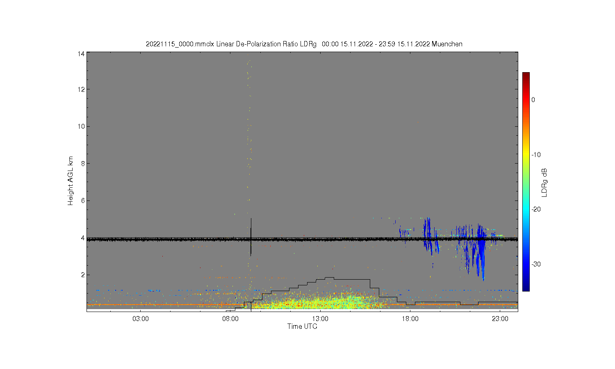Viewport: 615px width, 369px height.
Task: Click the dark red top of colorbar
Action: [526, 75]
